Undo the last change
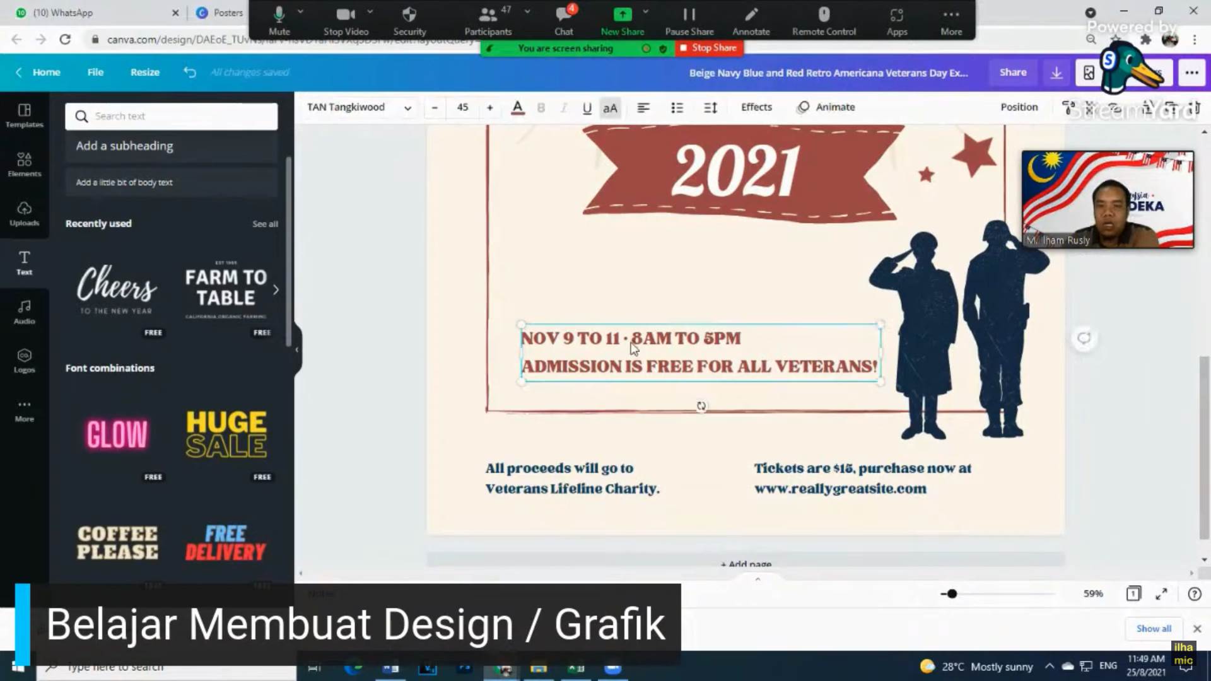 (189, 73)
